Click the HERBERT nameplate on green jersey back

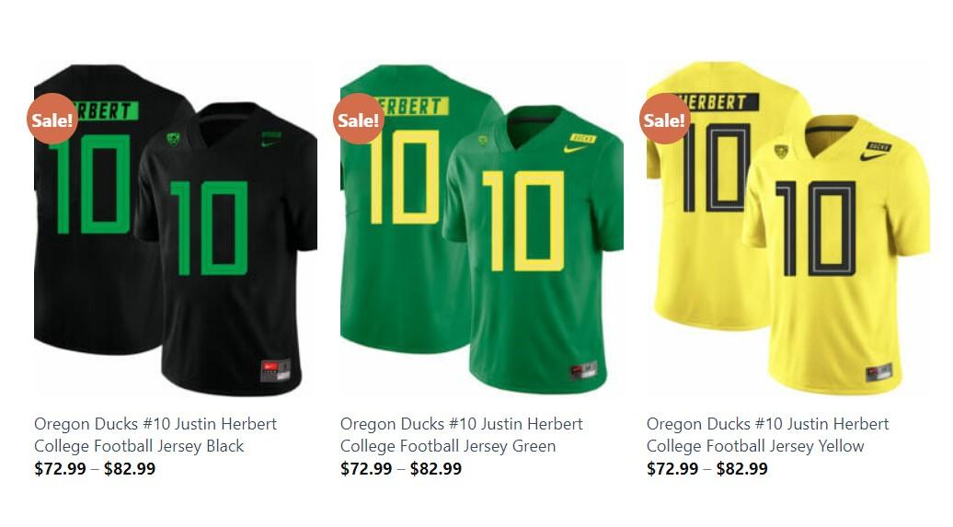[x=411, y=107]
